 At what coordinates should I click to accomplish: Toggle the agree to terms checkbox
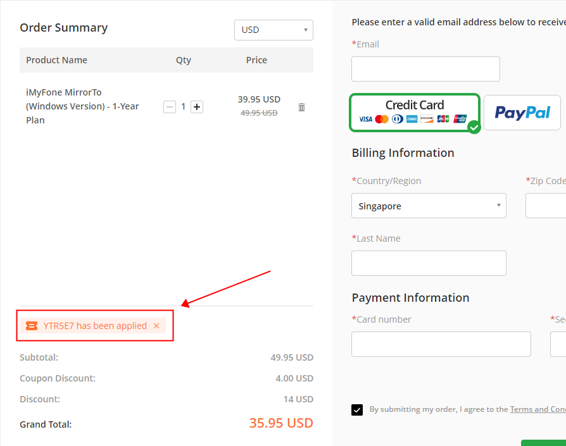357,410
